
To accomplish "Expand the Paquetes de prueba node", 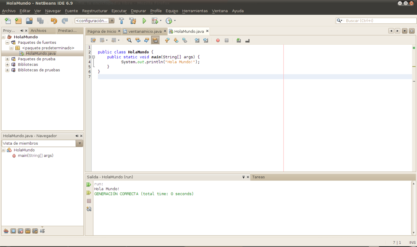I will [x=7, y=59].
